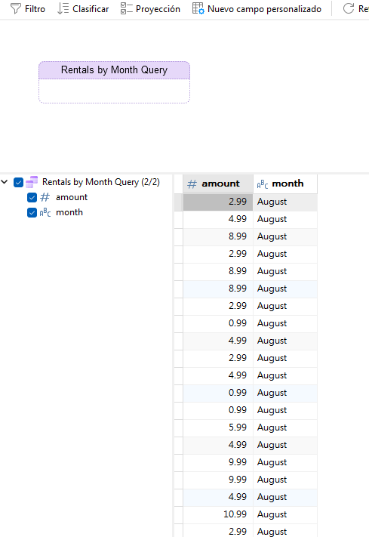Sort by the amount column header text
The image size is (369, 537).
(221, 184)
